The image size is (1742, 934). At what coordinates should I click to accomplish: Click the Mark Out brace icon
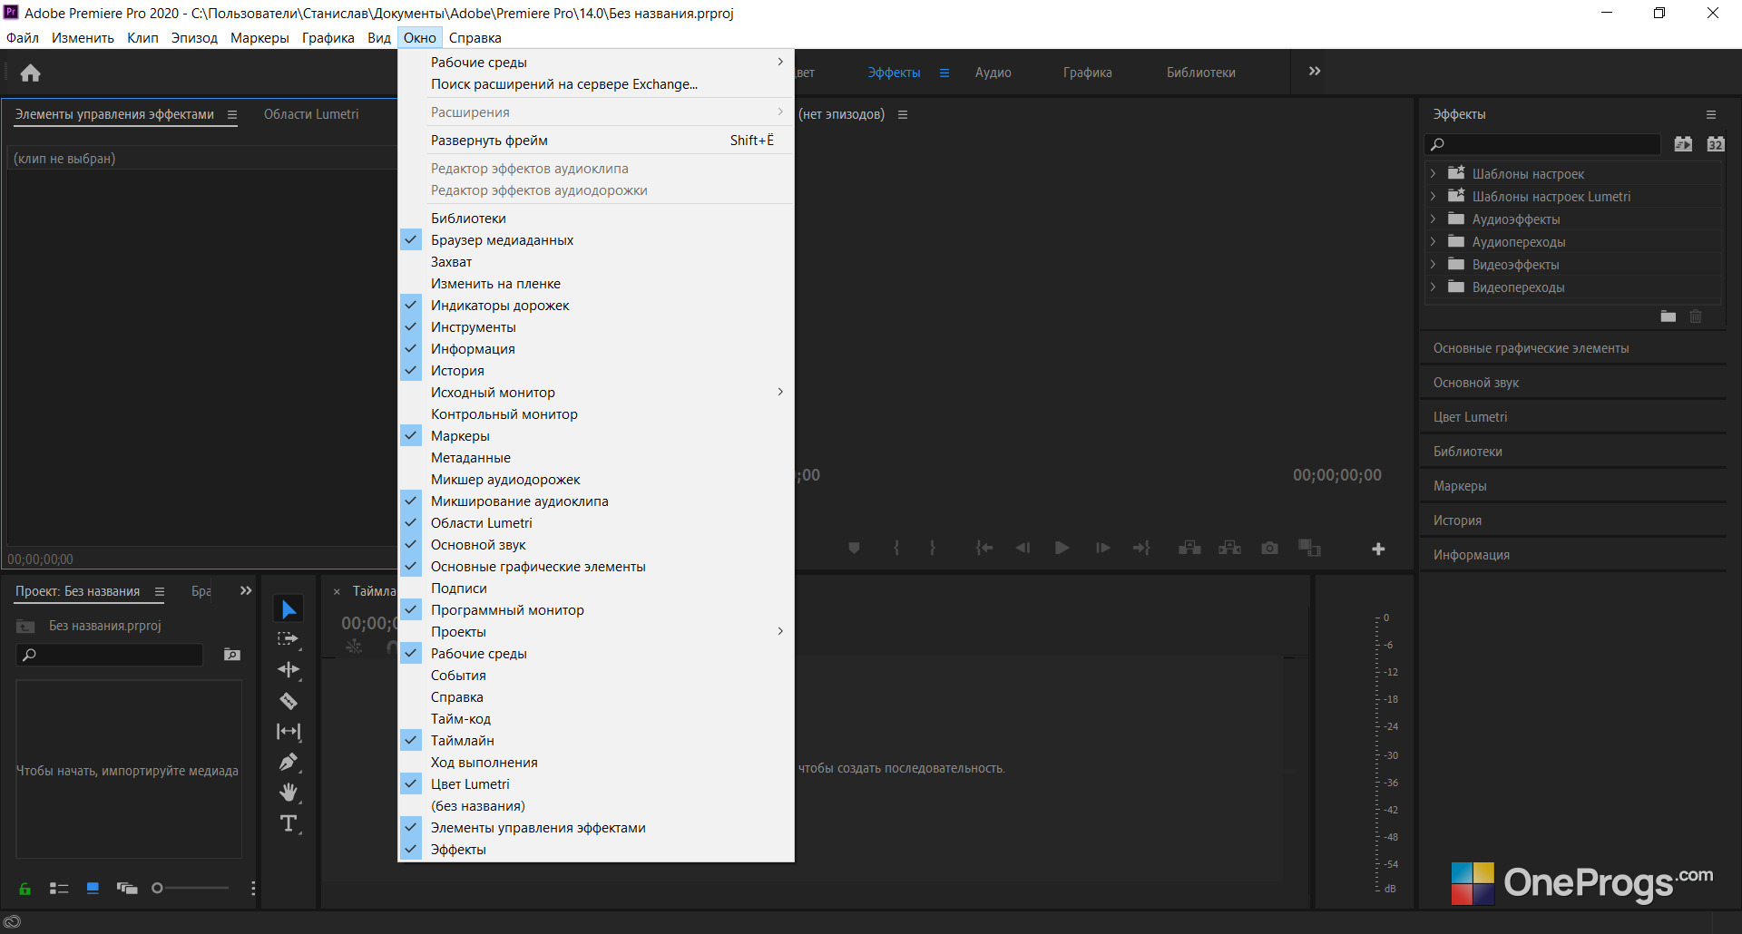932,549
